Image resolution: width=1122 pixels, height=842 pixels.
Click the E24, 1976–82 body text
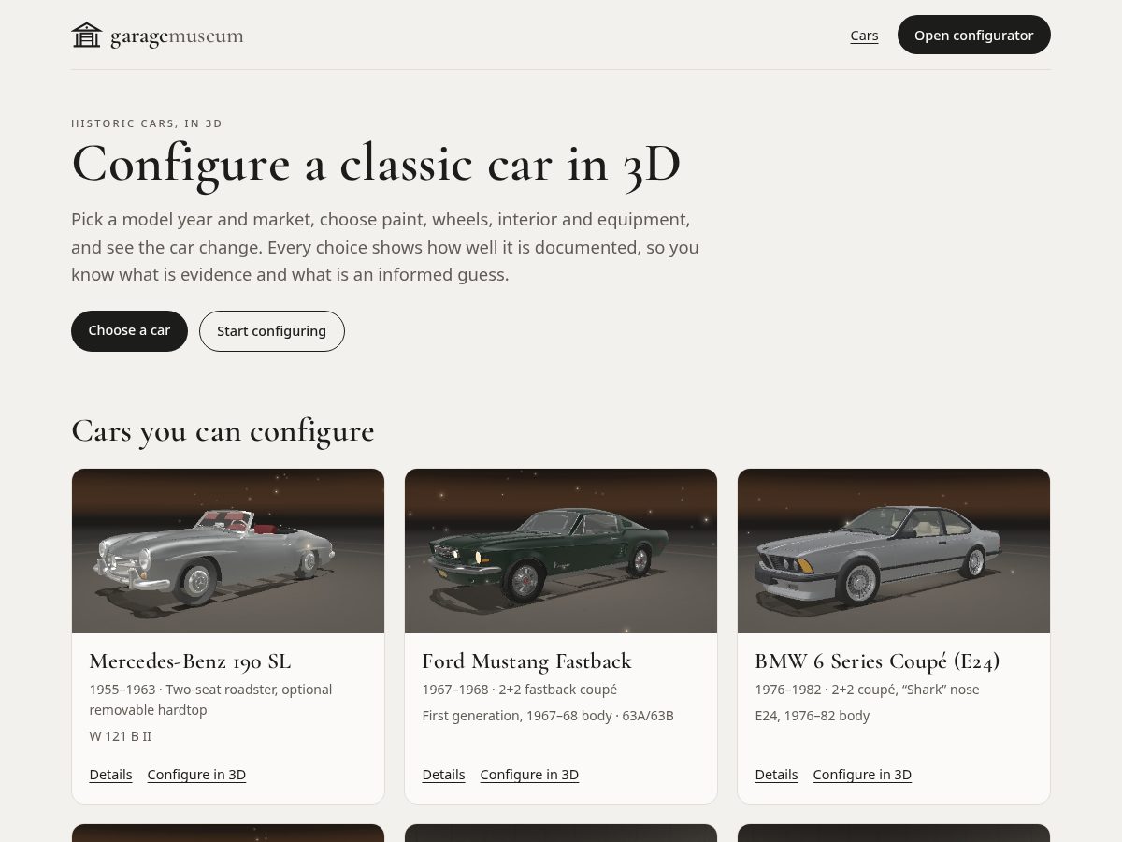(x=812, y=716)
